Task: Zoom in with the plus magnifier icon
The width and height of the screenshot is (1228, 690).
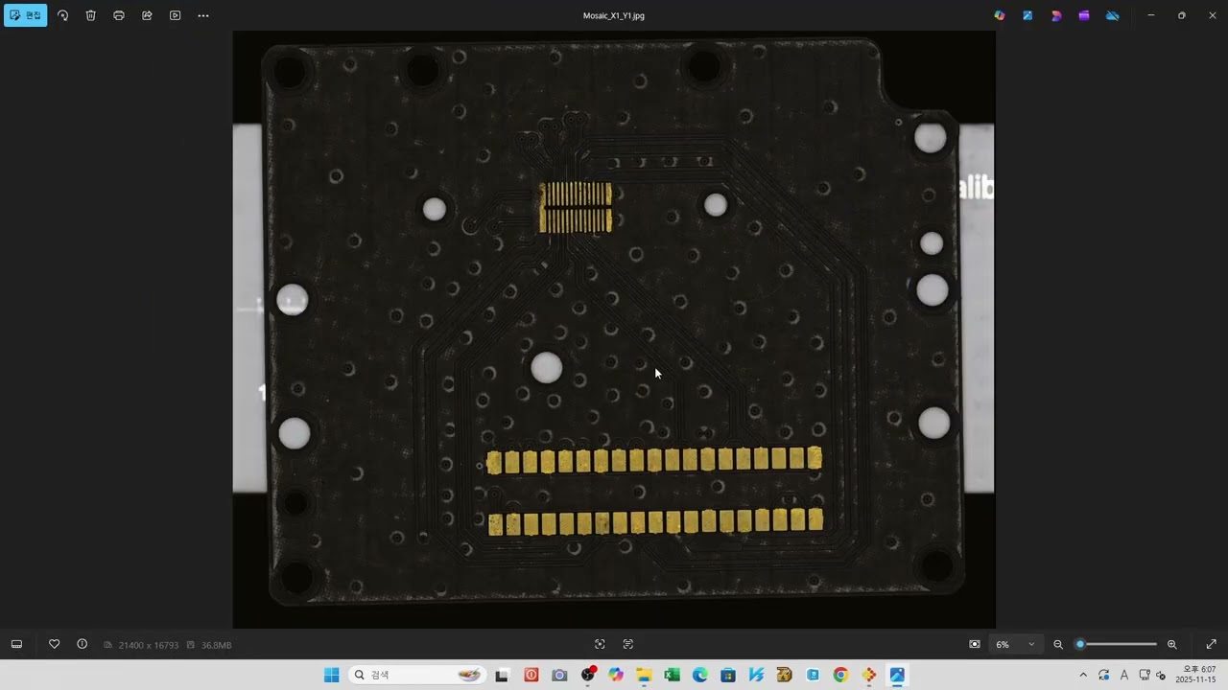Action: [1171, 644]
